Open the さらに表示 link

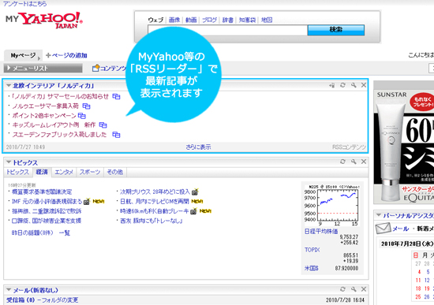[x=198, y=147]
